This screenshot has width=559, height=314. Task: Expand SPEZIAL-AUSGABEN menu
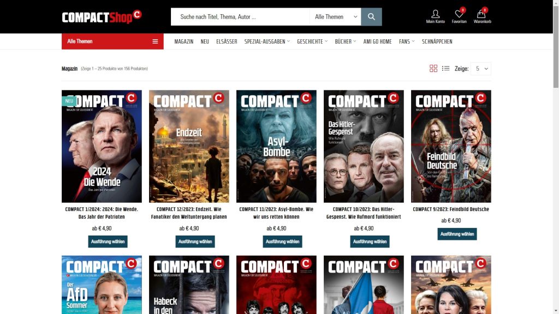267,41
